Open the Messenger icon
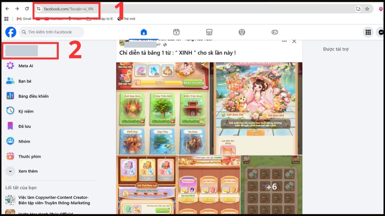 [x=381, y=32]
